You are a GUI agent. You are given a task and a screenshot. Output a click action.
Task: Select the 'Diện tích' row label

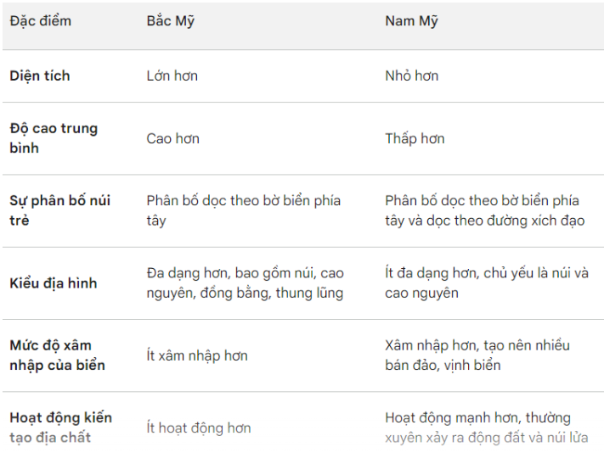40,75
